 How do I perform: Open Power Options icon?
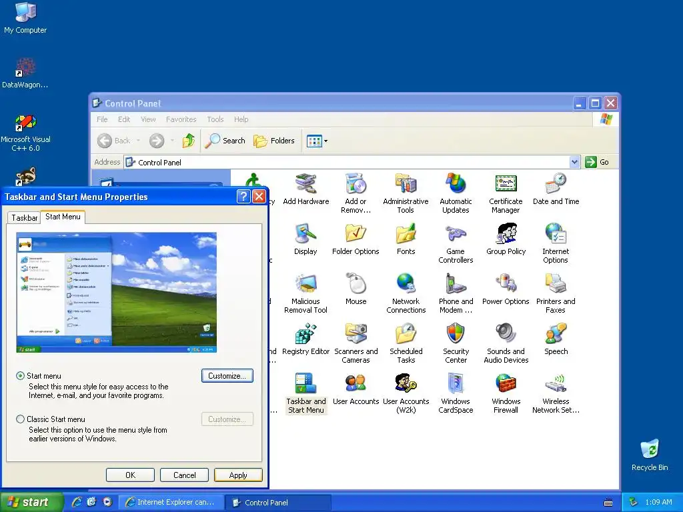click(506, 289)
